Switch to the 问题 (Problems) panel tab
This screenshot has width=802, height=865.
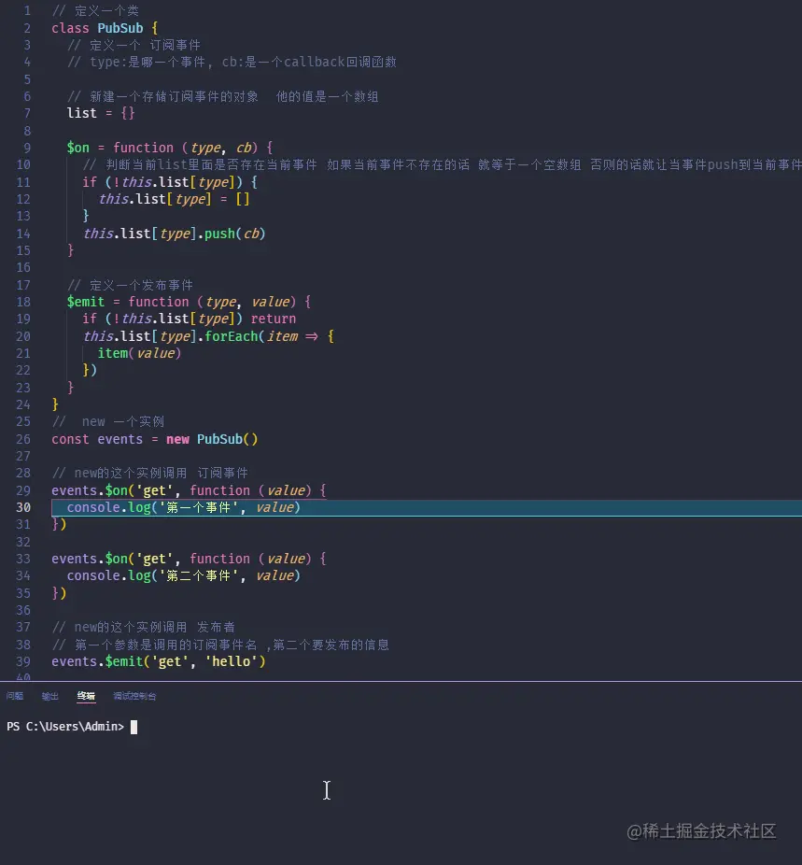click(14, 695)
